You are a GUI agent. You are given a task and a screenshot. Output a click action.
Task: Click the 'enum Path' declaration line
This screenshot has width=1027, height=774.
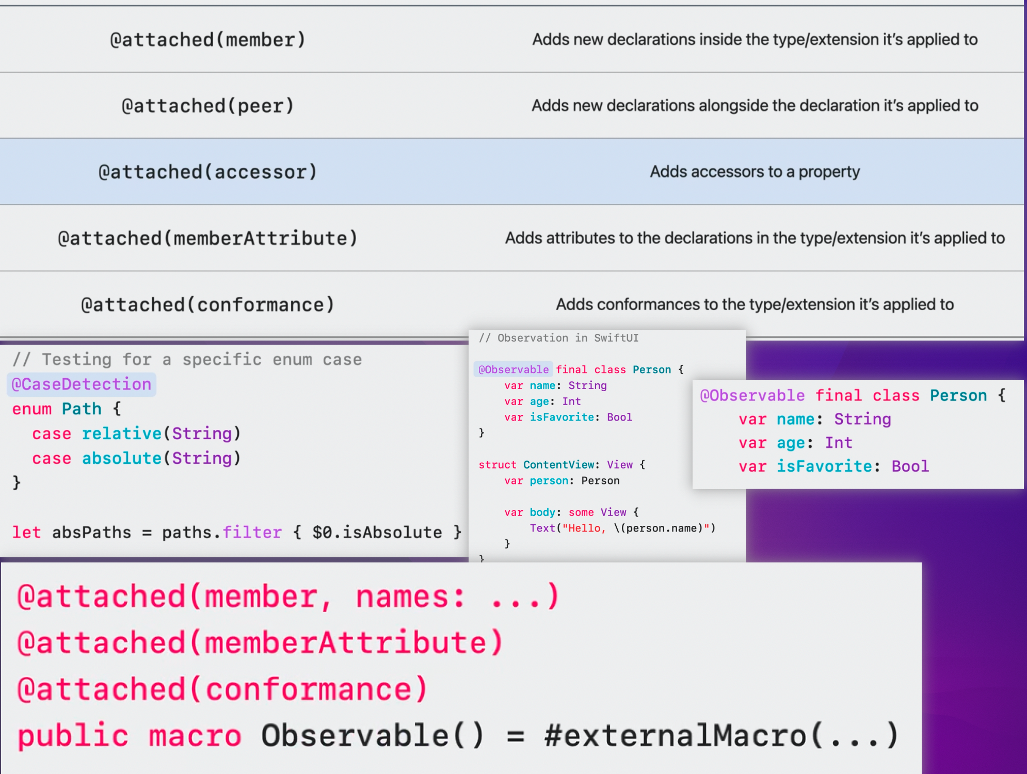(66, 409)
